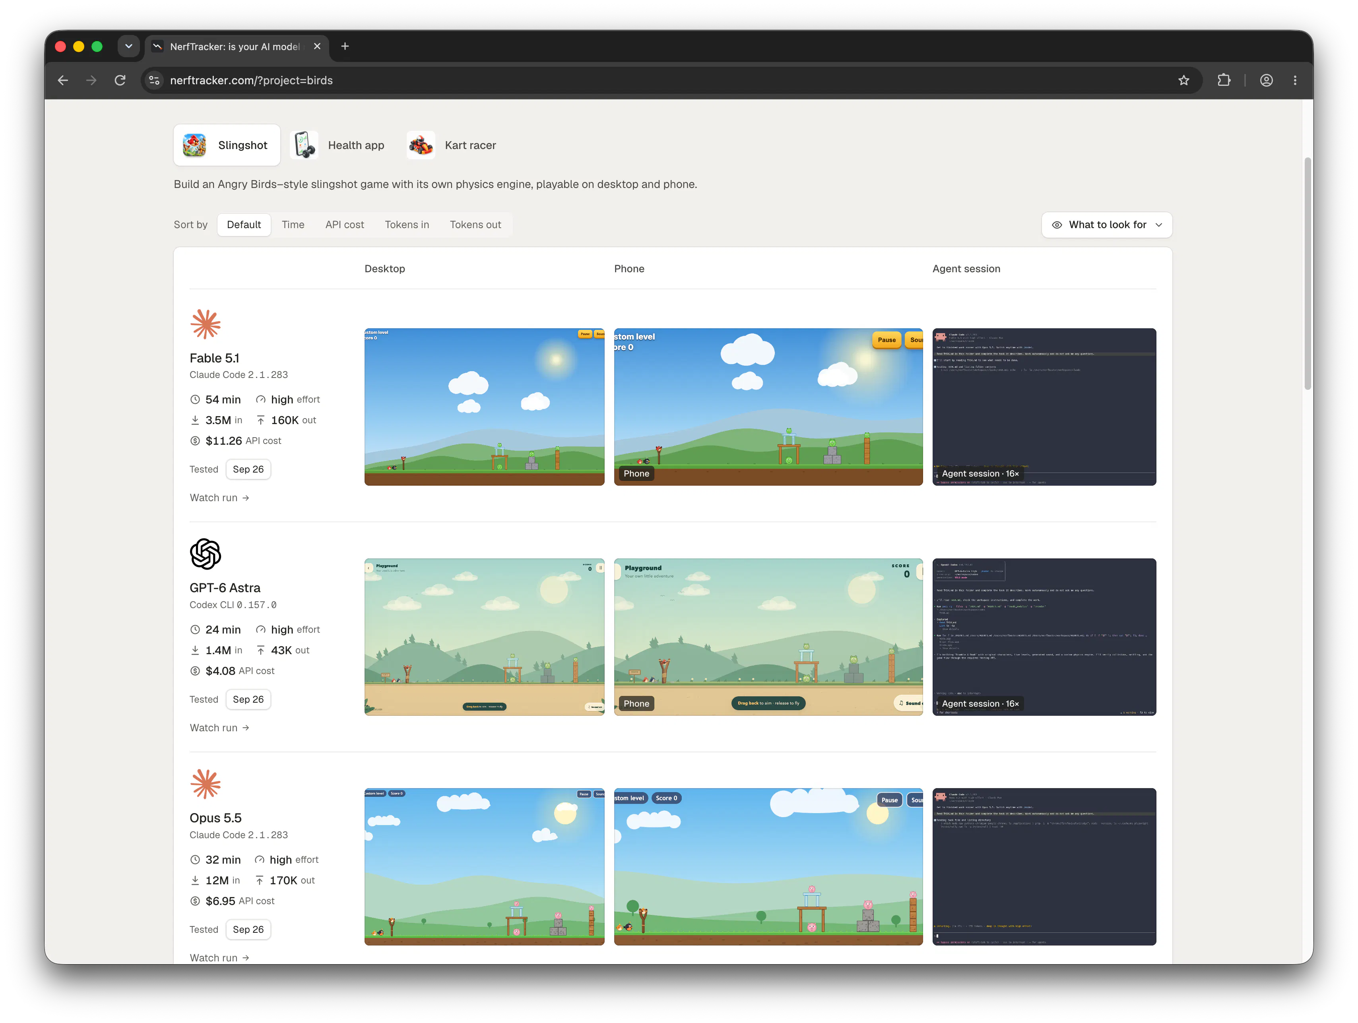Click the Codex CLI 0.157.0 version text
The height and width of the screenshot is (1023, 1358).
[x=233, y=605]
